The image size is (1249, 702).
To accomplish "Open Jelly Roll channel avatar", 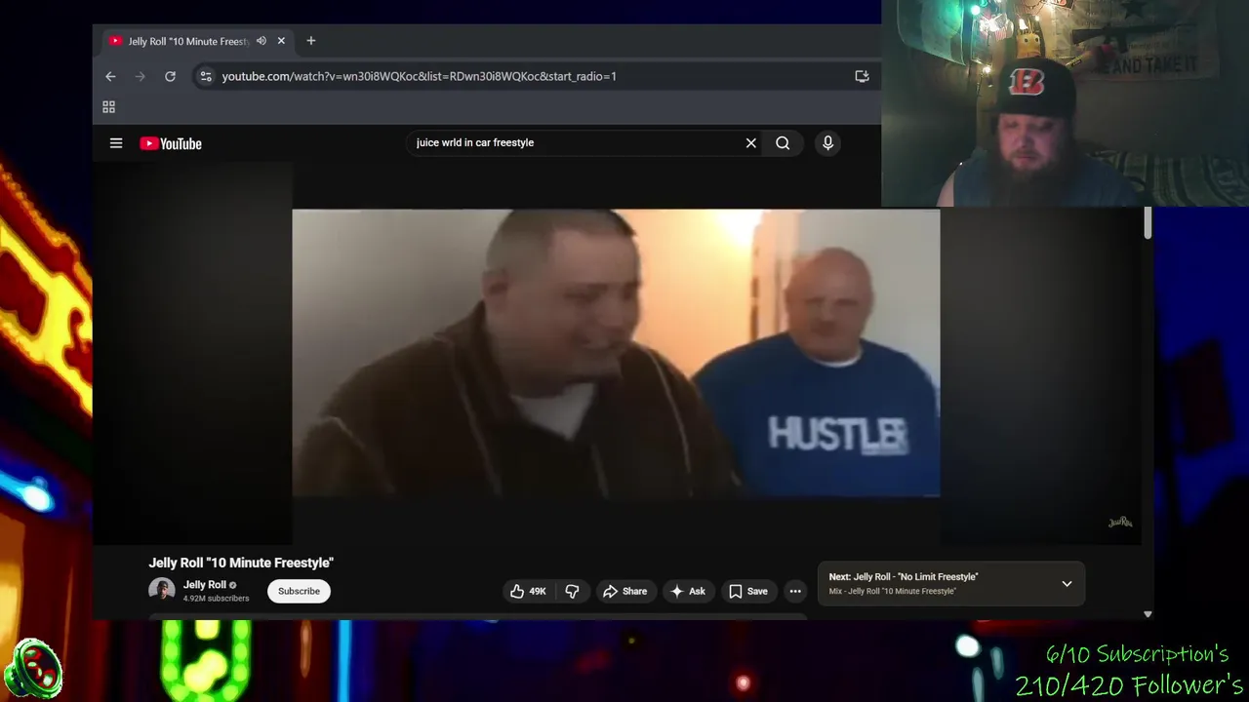I will (162, 590).
